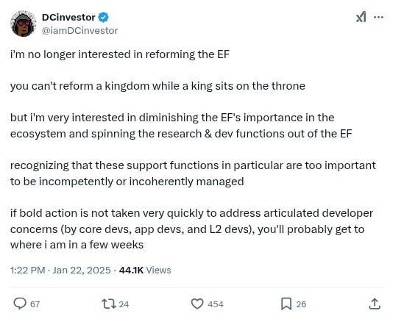The width and height of the screenshot is (393, 319).
Task: Click the share upload icon
Action: [x=375, y=304]
